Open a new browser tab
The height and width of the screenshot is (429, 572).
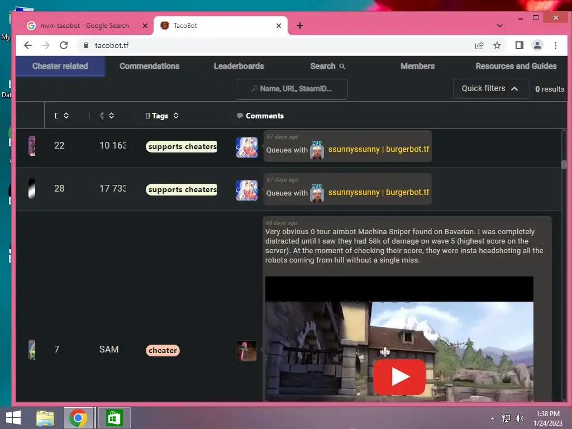pyautogui.click(x=300, y=26)
